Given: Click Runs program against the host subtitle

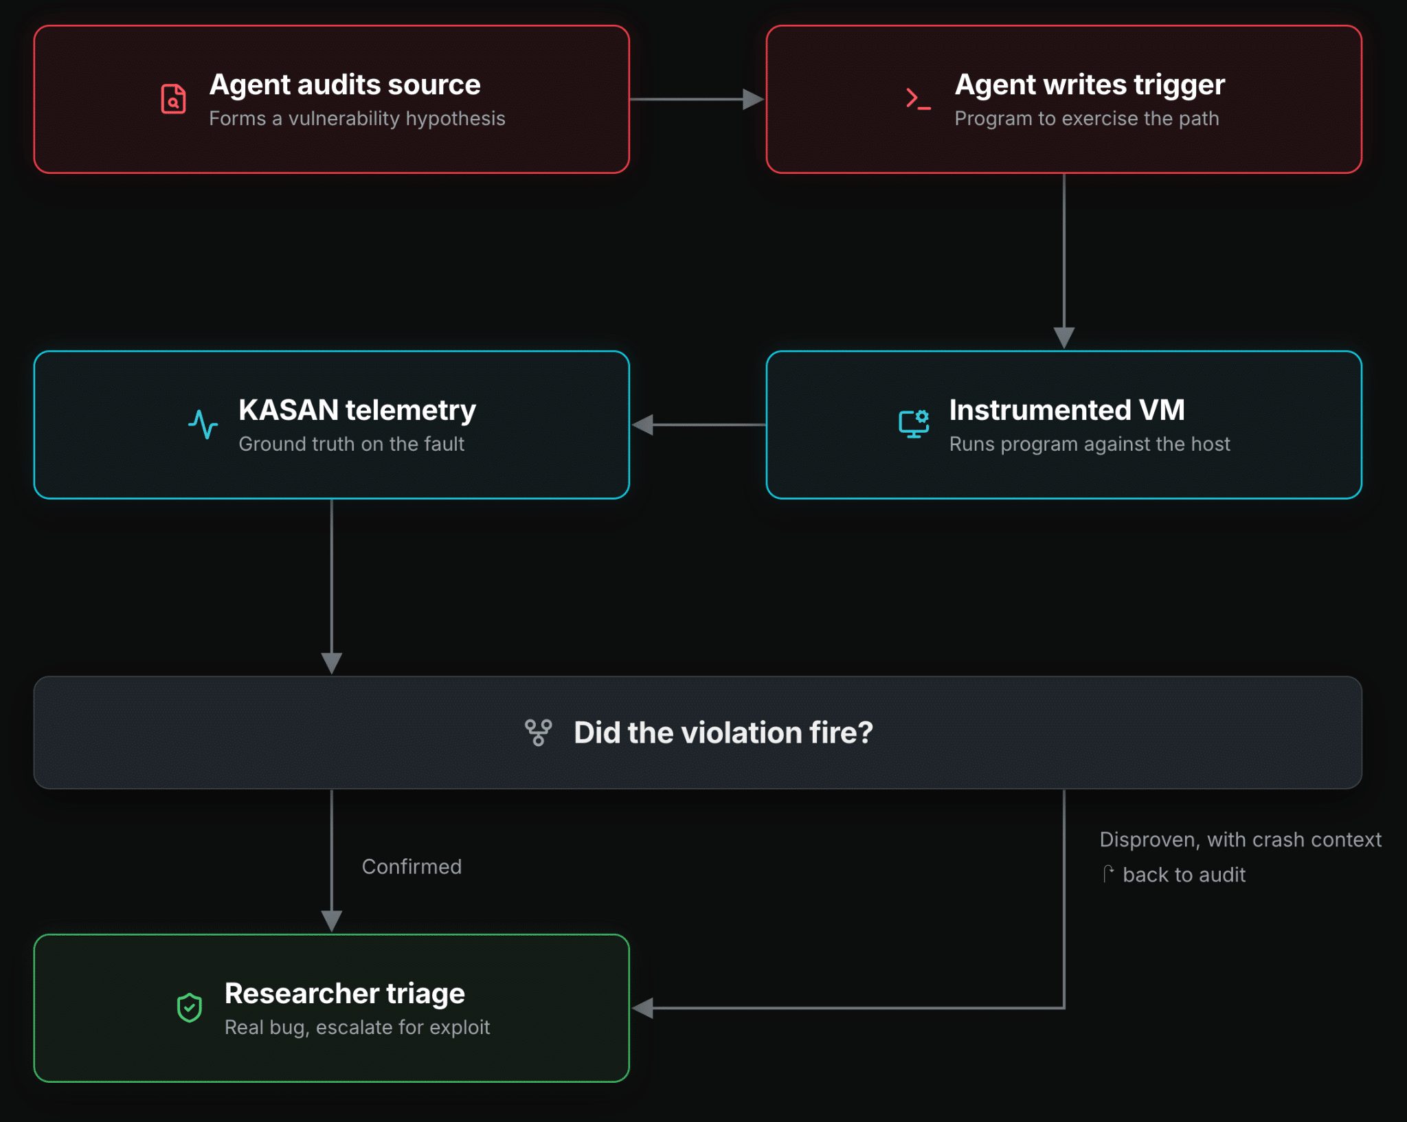Looking at the screenshot, I should click(x=1090, y=444).
